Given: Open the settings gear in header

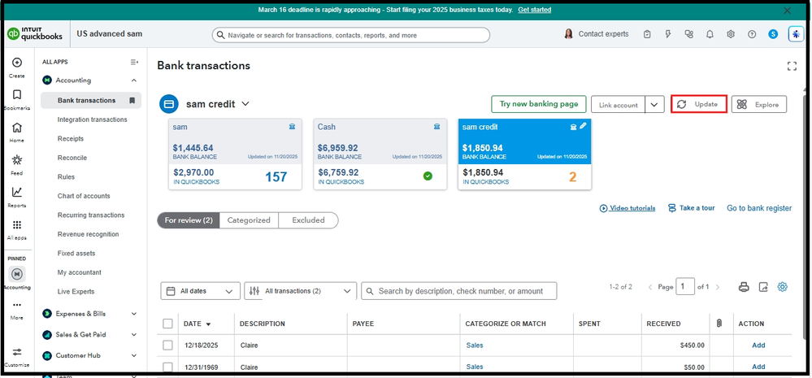Looking at the screenshot, I should 731,35.
